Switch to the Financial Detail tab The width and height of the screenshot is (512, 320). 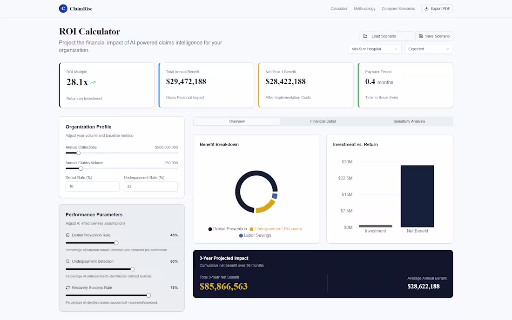coord(323,121)
